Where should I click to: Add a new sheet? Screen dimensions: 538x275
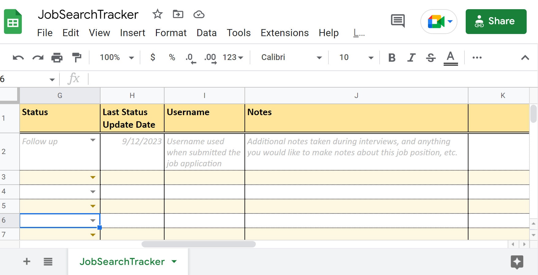click(x=27, y=261)
